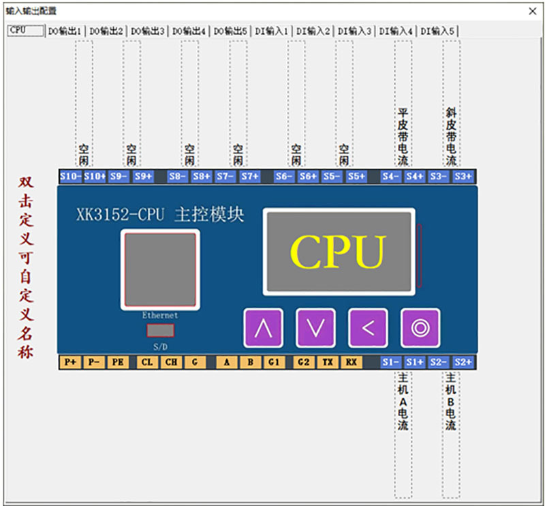Click the 空闲 label above S6
The image size is (545, 506).
(x=296, y=155)
